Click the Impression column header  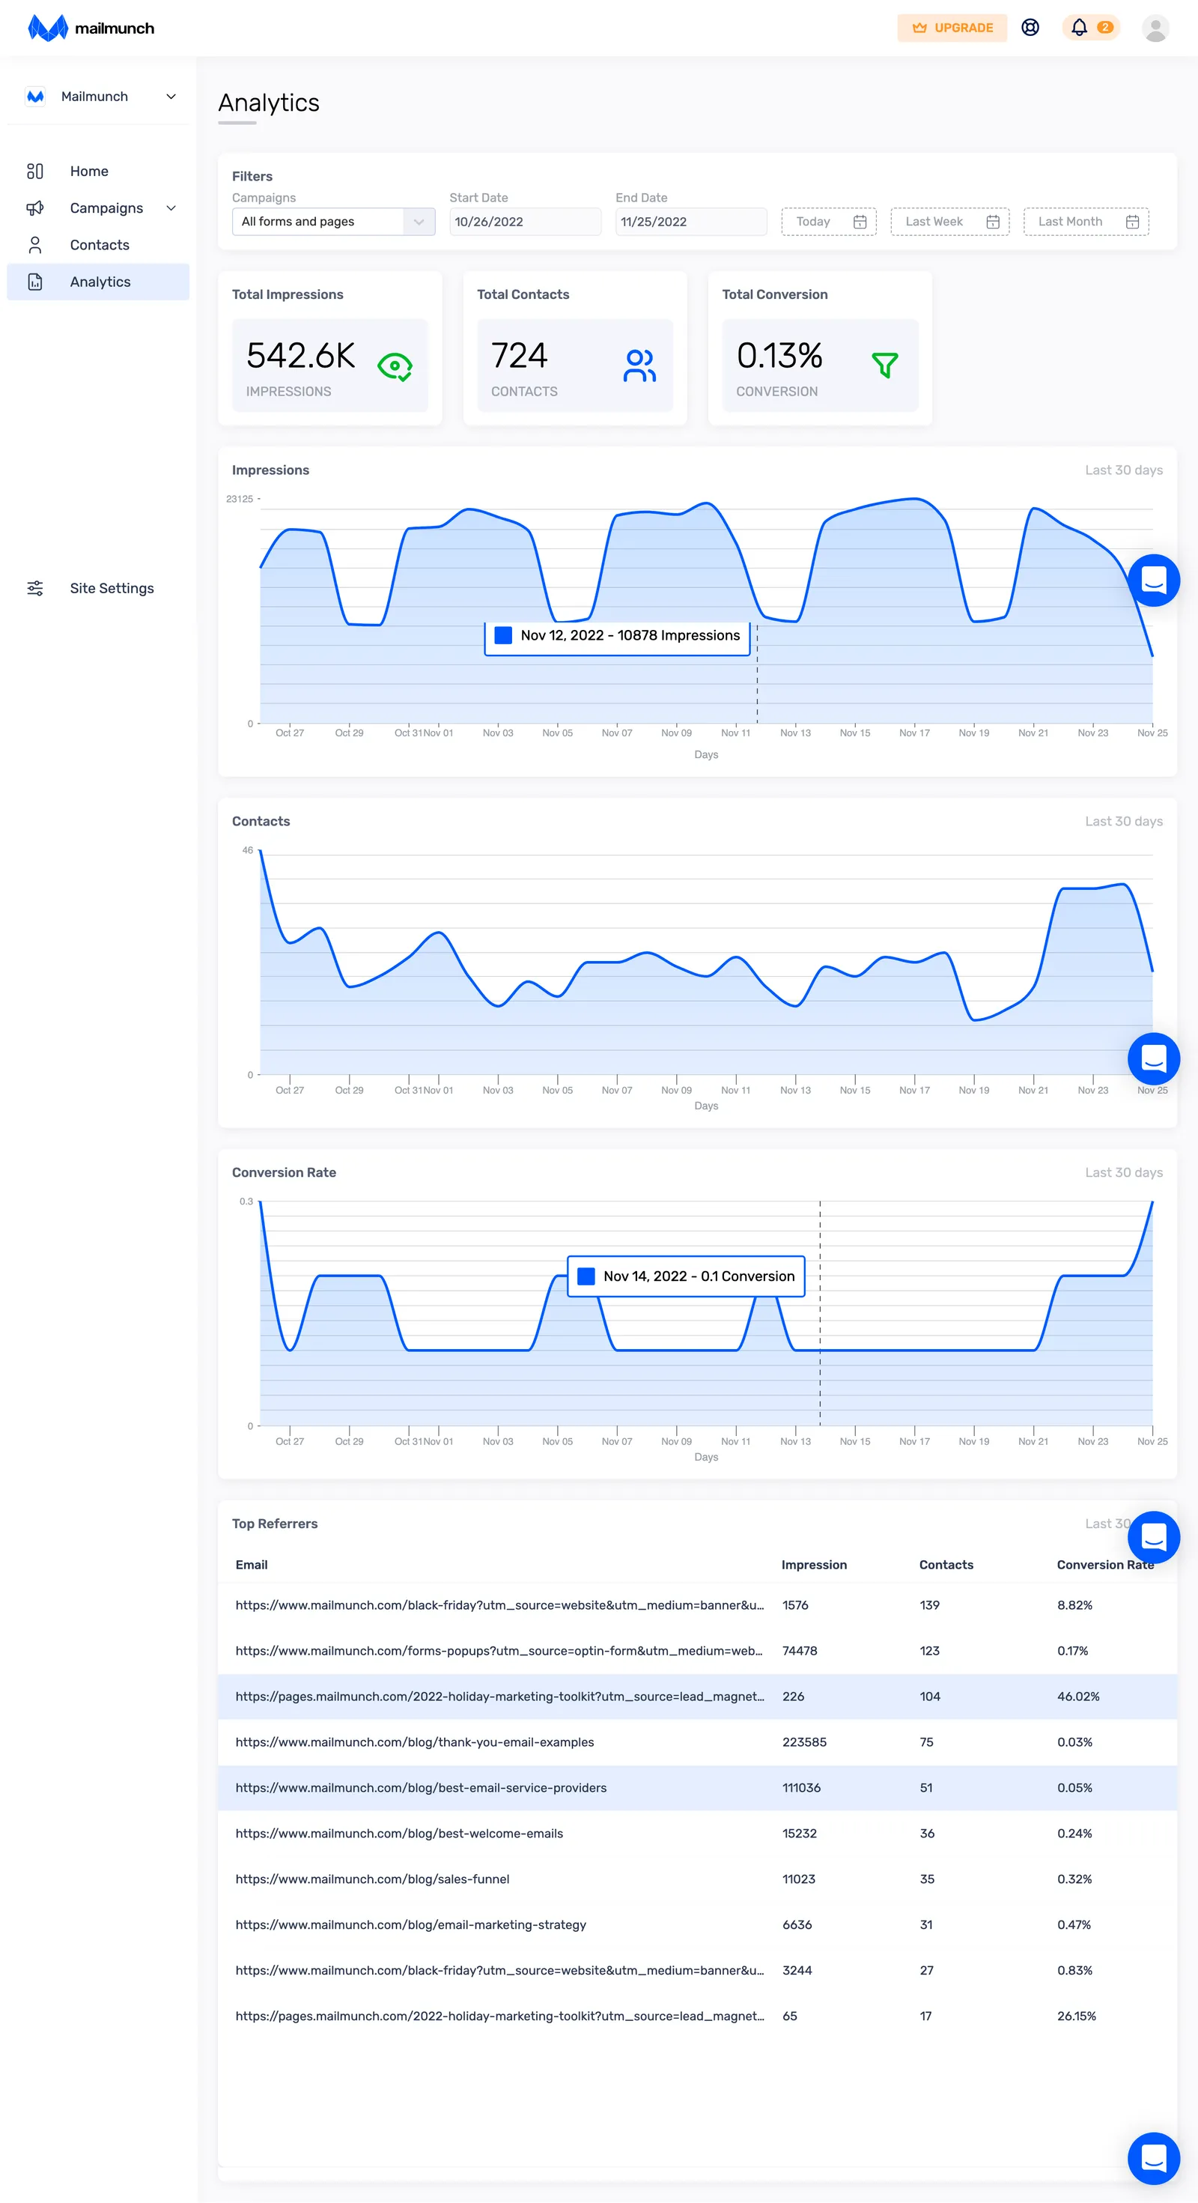(x=814, y=1565)
